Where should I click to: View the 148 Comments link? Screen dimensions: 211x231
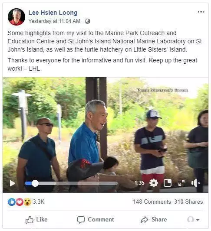(152, 202)
